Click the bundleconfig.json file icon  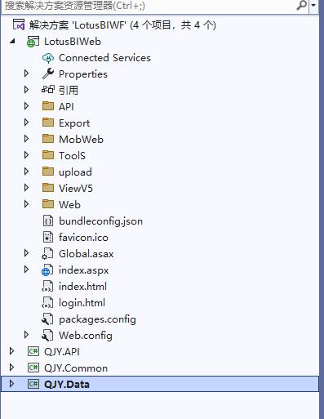pyautogui.click(x=48, y=221)
